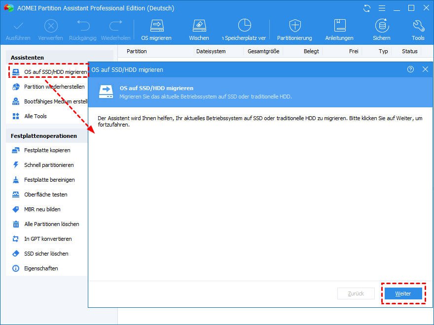Click the Dateisystem column header
This screenshot has height=325, width=434.
[x=211, y=51]
